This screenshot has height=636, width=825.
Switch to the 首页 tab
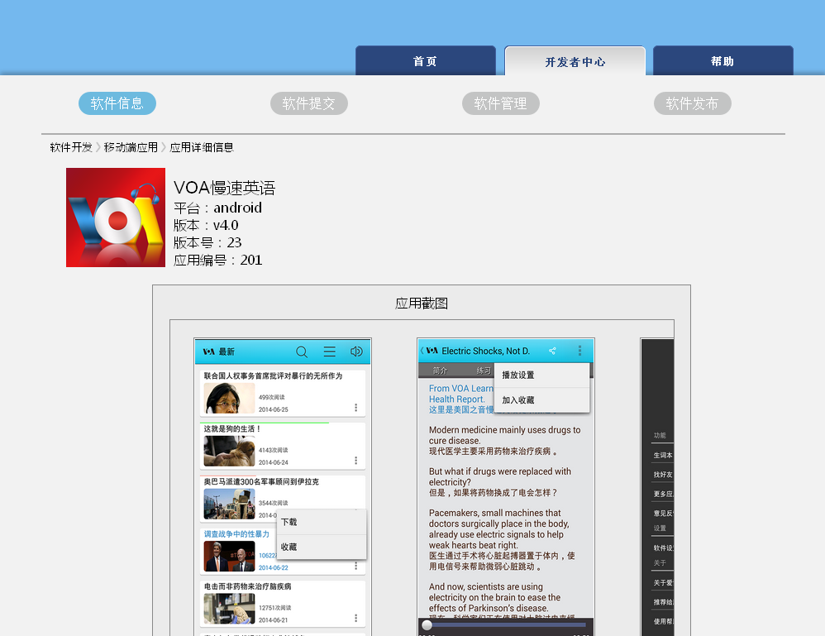pos(425,61)
